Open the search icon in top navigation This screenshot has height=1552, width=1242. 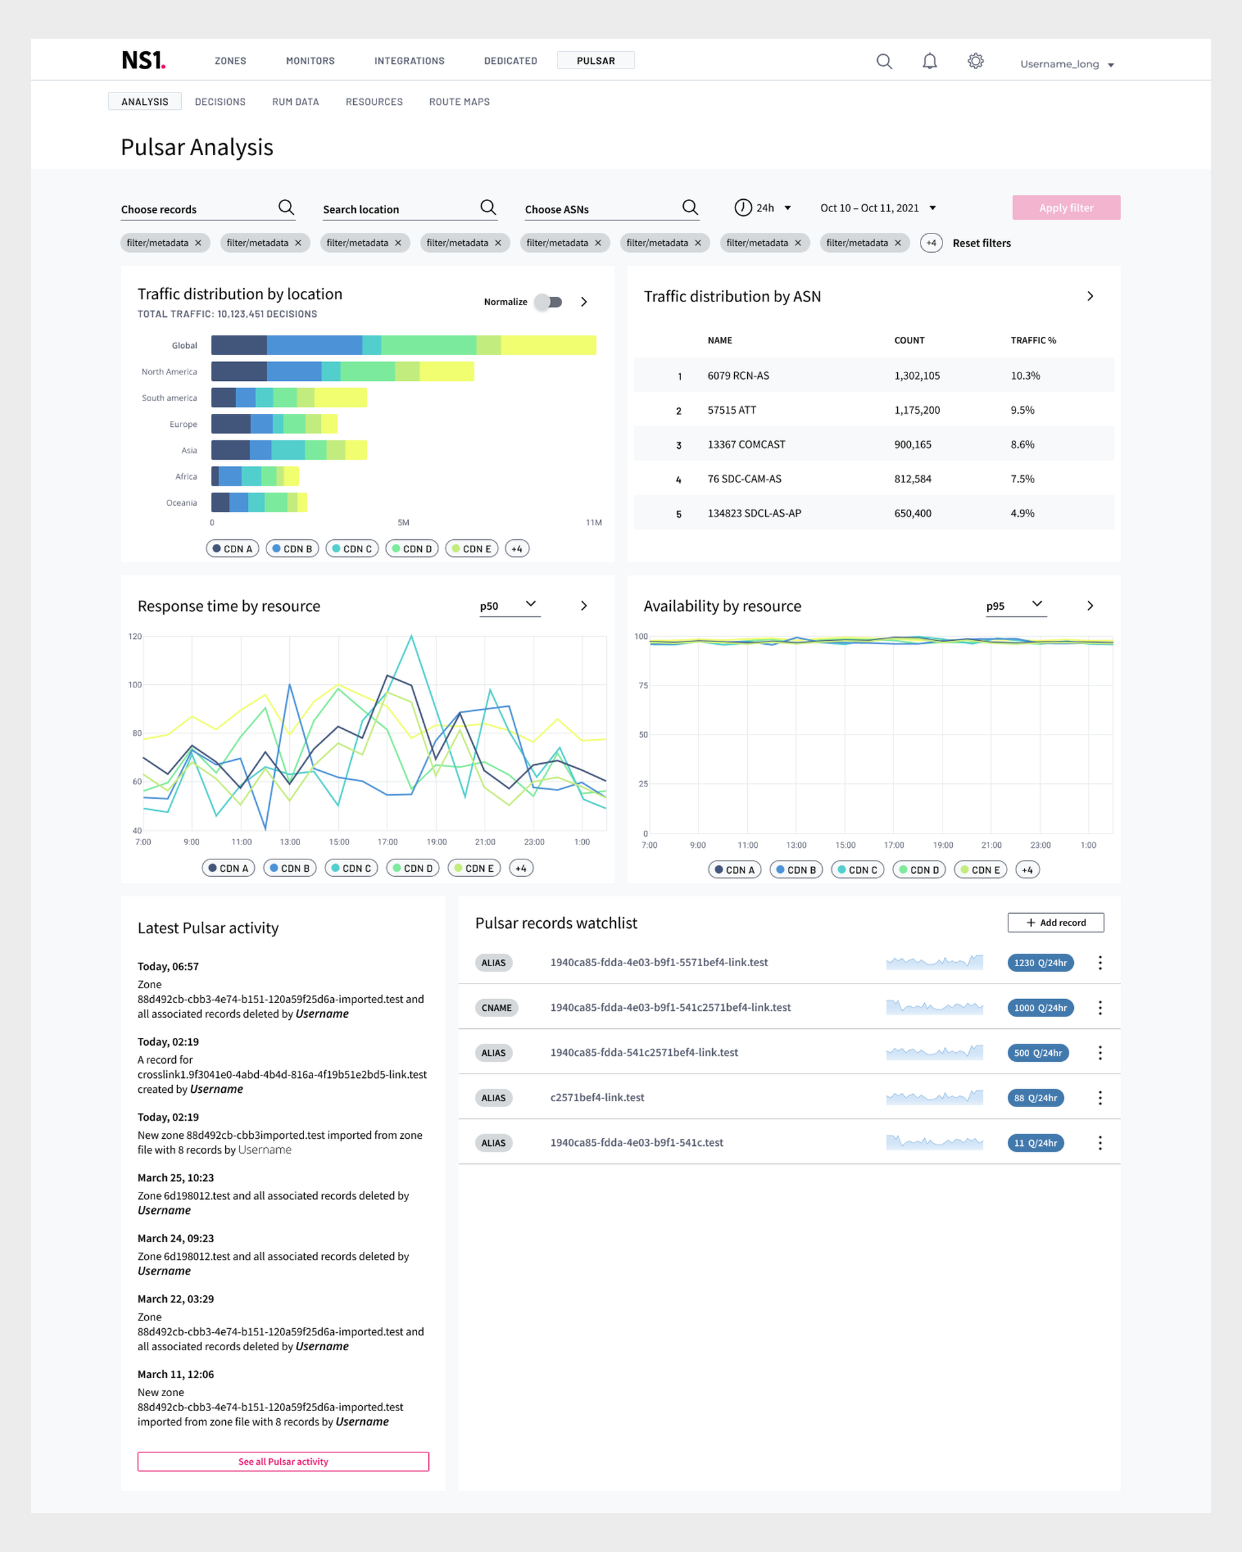pyautogui.click(x=884, y=62)
